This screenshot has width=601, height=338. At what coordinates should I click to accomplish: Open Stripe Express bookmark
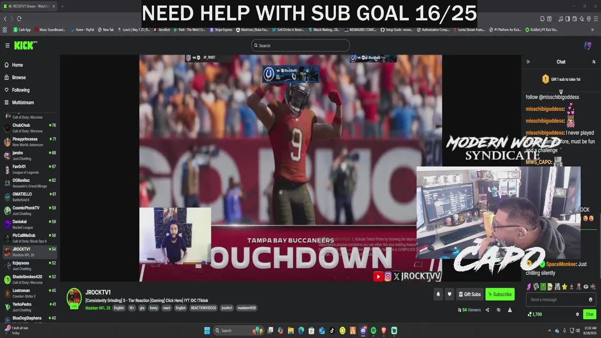221,30
